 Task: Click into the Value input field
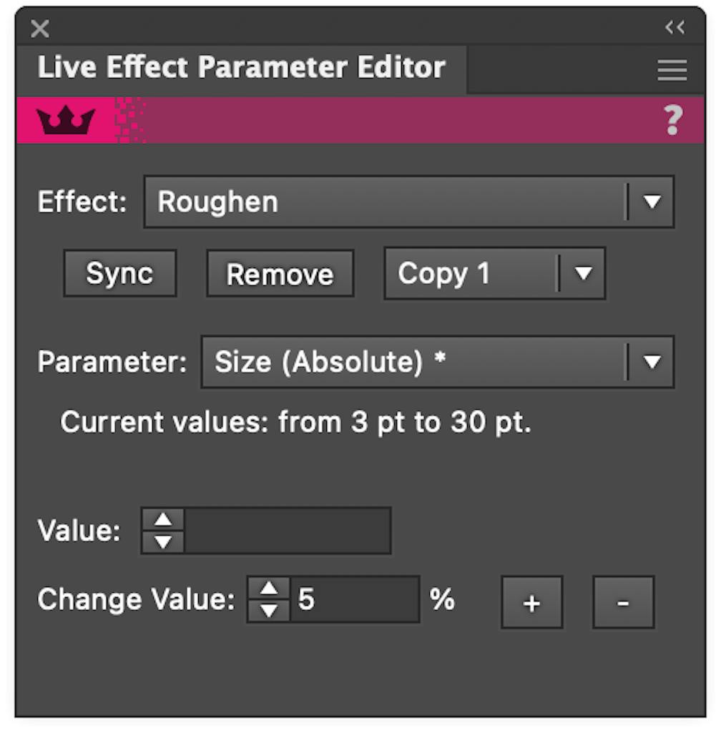pyautogui.click(x=288, y=531)
